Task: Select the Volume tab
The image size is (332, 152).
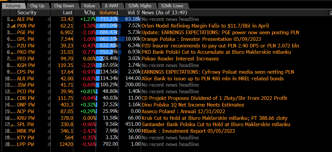Action: tap(13, 6)
